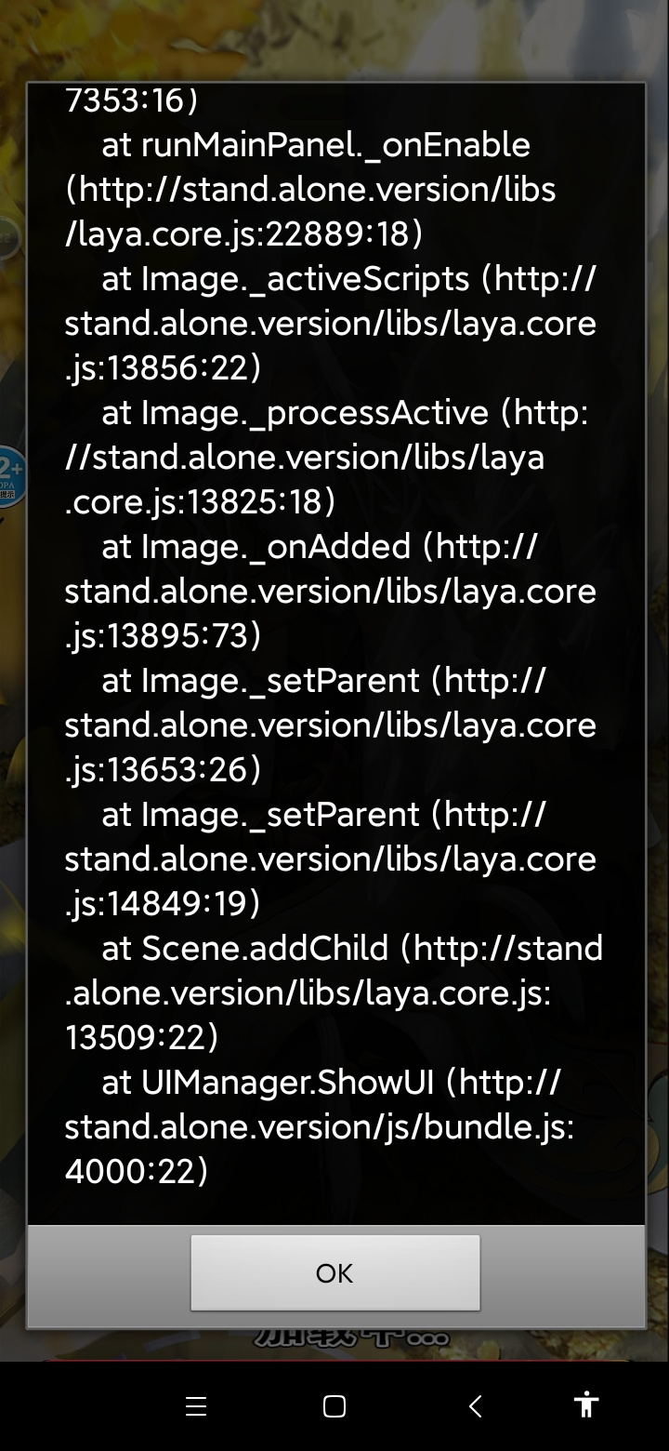Screen dimensions: 669x1451
Task: Tap the laya.core.js:22889:18 reference
Action: pos(243,233)
